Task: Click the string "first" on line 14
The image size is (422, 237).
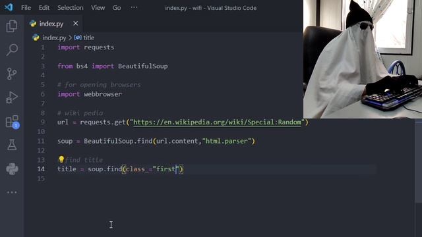Action: 166,169
